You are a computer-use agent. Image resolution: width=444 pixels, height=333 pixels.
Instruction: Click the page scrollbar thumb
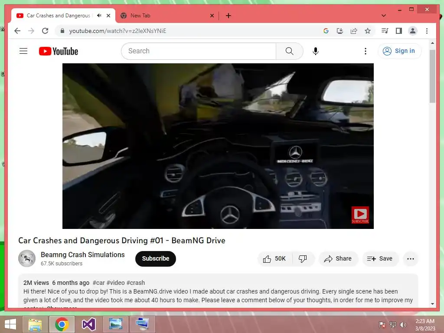432,76
